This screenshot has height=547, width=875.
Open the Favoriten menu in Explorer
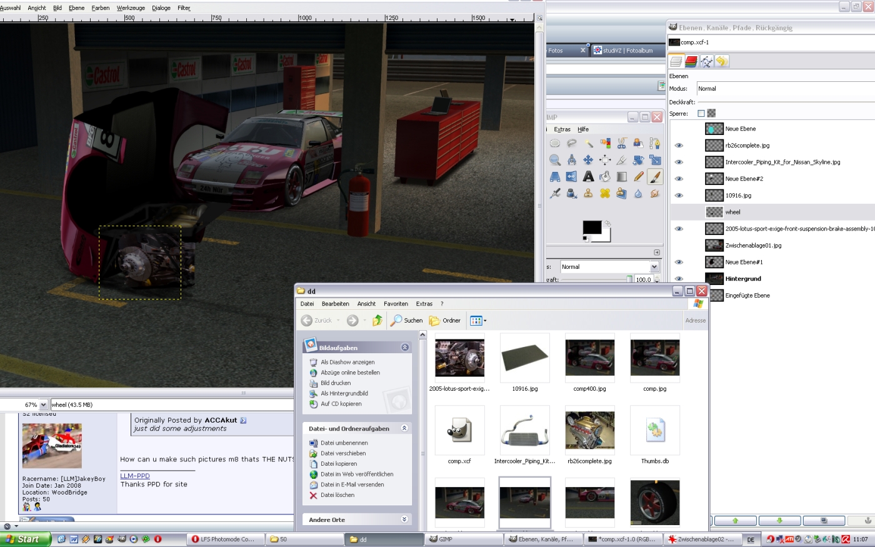click(396, 304)
